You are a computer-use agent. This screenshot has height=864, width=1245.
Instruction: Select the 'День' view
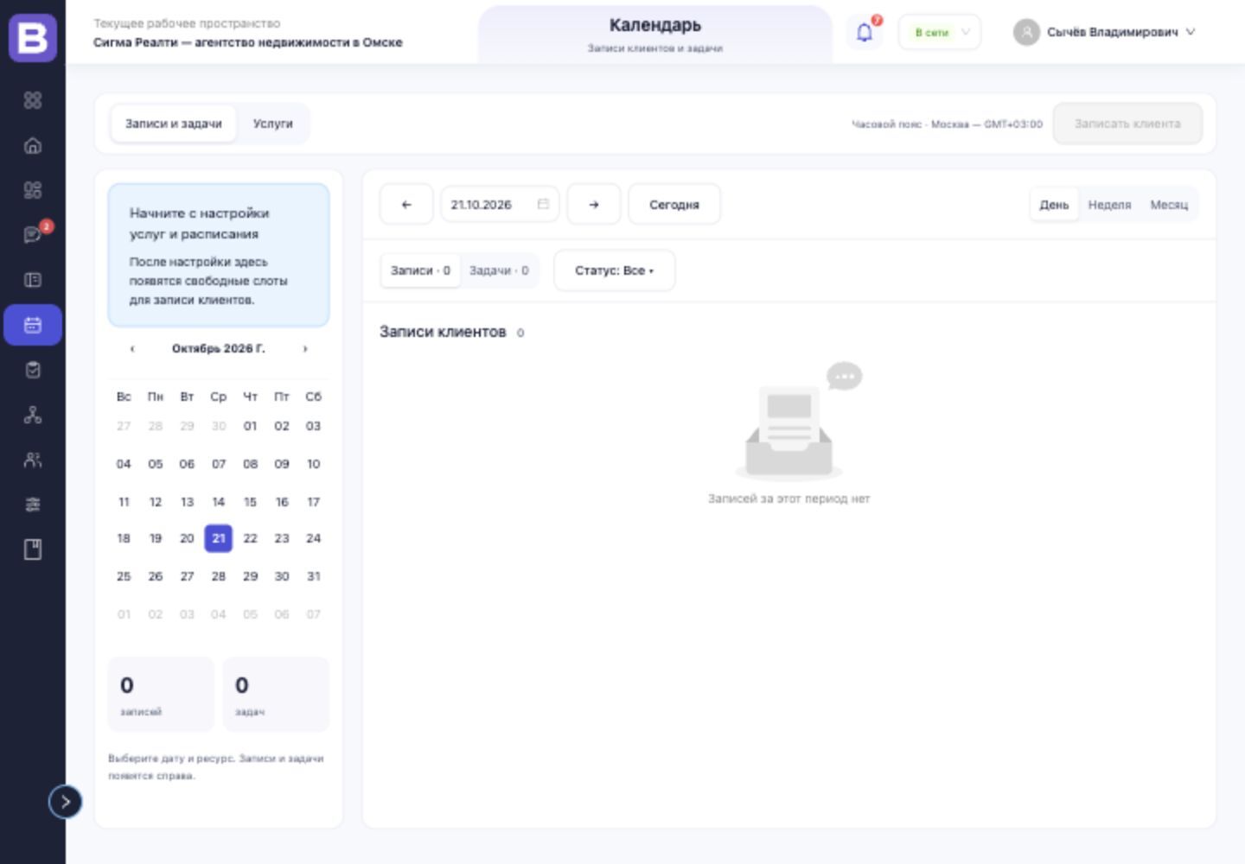pyautogui.click(x=1054, y=205)
